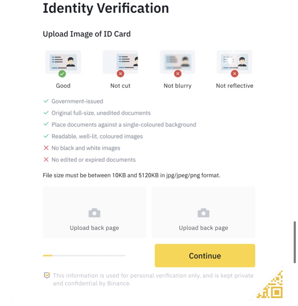Image resolution: width=298 pixels, height=306 pixels.
Task: Select the blurry ID card example image
Action: (x=177, y=61)
